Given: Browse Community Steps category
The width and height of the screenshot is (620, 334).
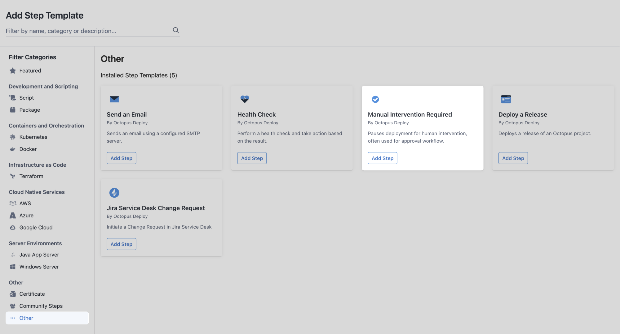Looking at the screenshot, I should tap(47, 306).
